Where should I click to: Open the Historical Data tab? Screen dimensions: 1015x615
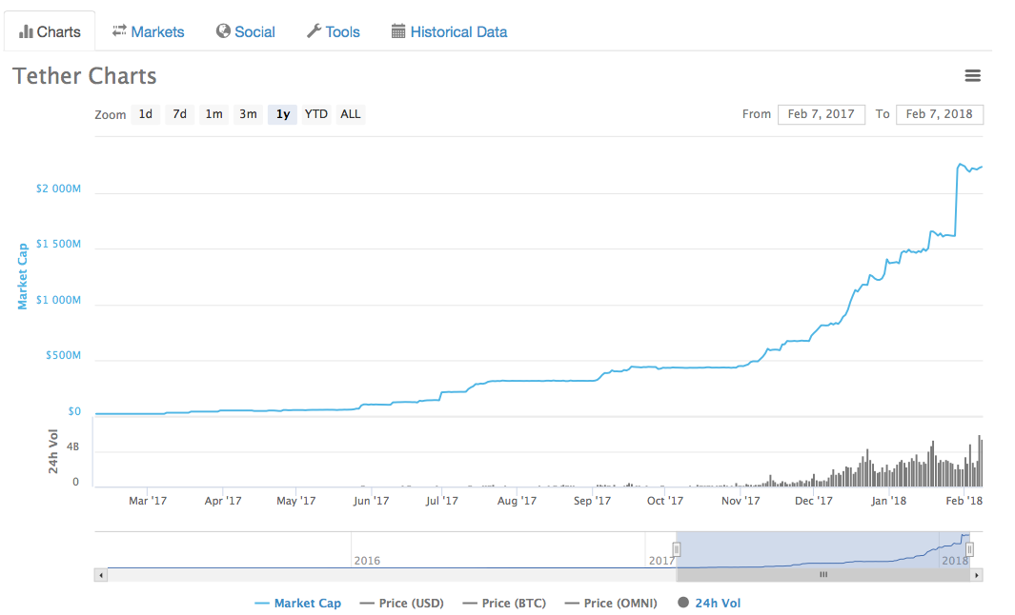pyautogui.click(x=449, y=31)
